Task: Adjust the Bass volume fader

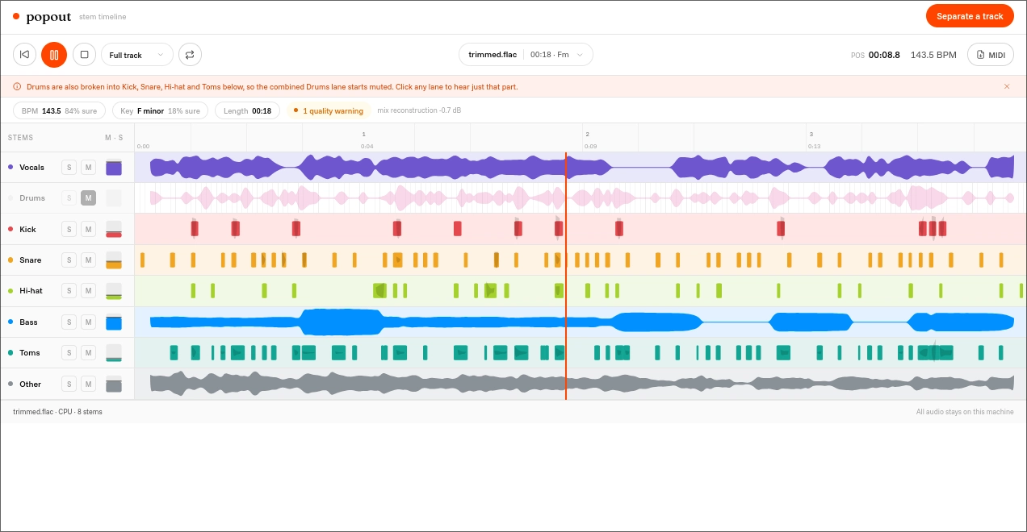Action: coord(114,322)
